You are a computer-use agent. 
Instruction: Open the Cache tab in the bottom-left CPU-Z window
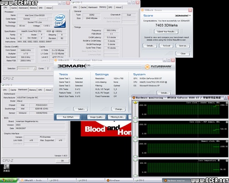(x=13, y=90)
